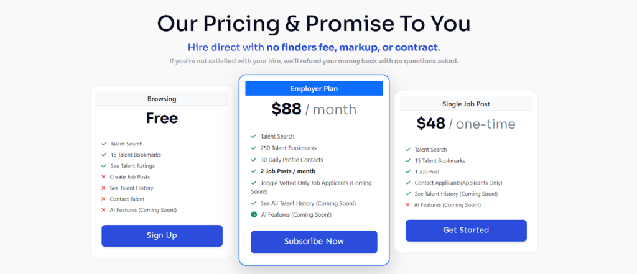Select the Browsing plan header
637x274 pixels.
(x=162, y=99)
